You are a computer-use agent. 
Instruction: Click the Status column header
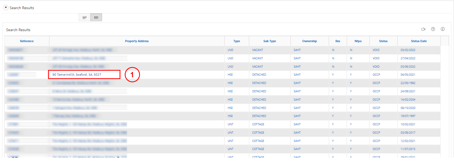click(x=383, y=41)
